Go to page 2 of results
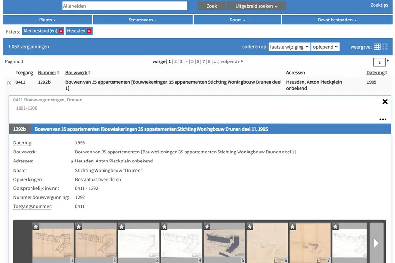 176,61
